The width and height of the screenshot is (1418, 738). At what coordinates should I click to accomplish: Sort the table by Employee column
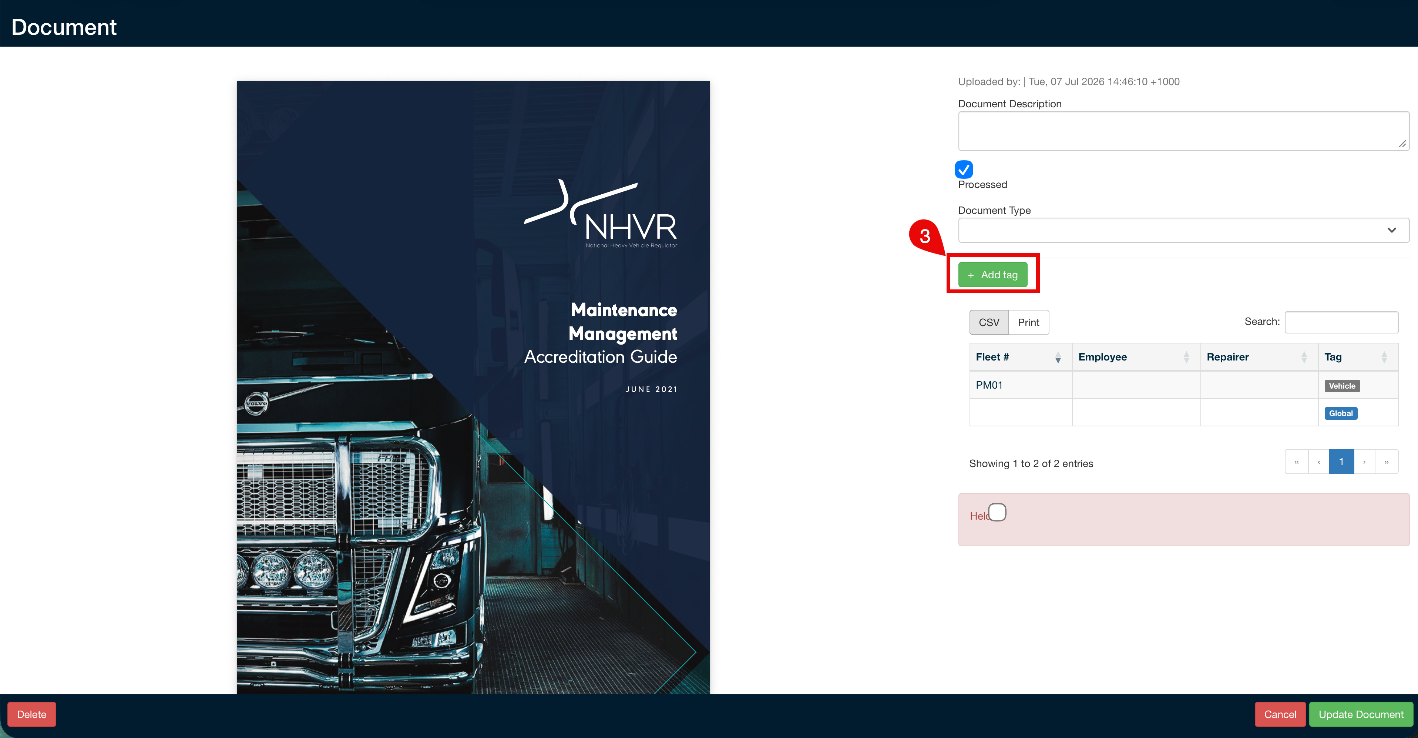1136,357
